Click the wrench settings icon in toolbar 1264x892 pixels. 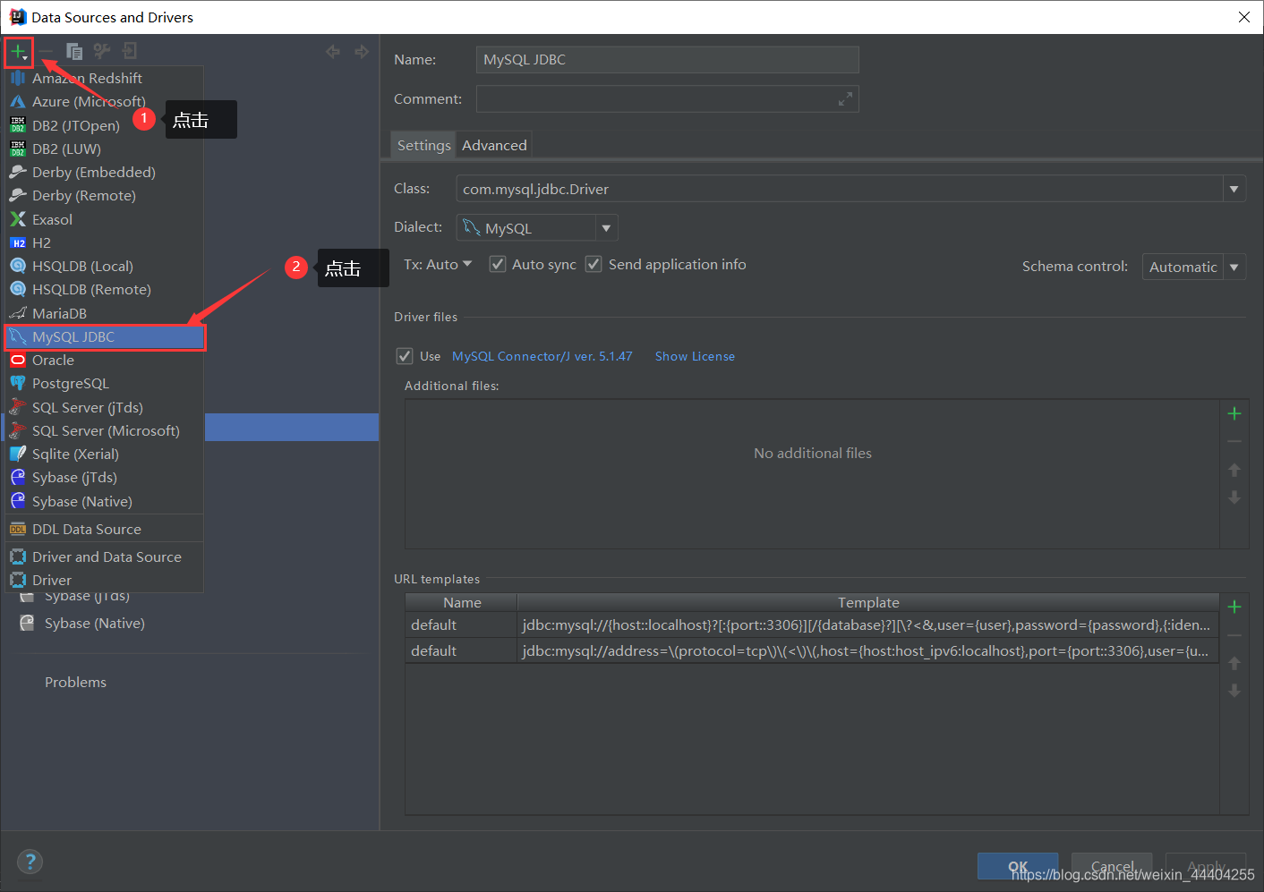[x=102, y=52]
